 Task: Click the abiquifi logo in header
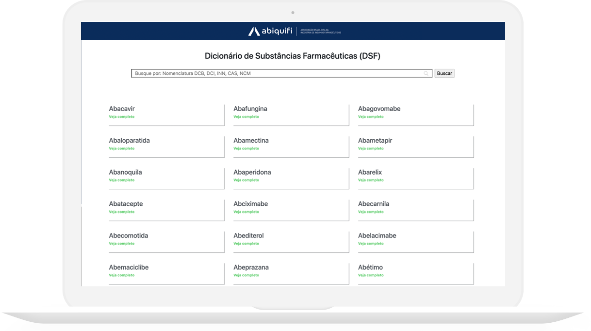[271, 31]
